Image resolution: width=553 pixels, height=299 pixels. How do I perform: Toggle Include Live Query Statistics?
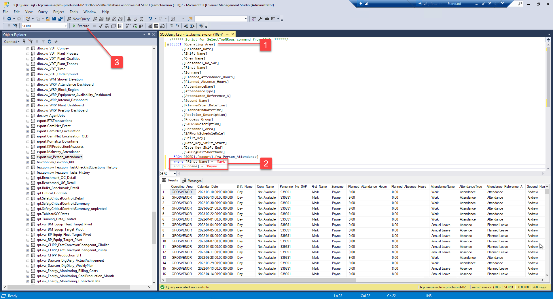point(135,26)
